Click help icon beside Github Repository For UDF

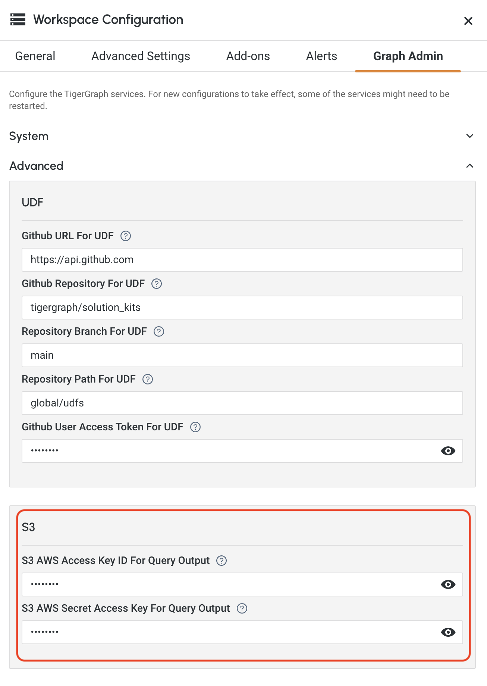[x=157, y=284]
